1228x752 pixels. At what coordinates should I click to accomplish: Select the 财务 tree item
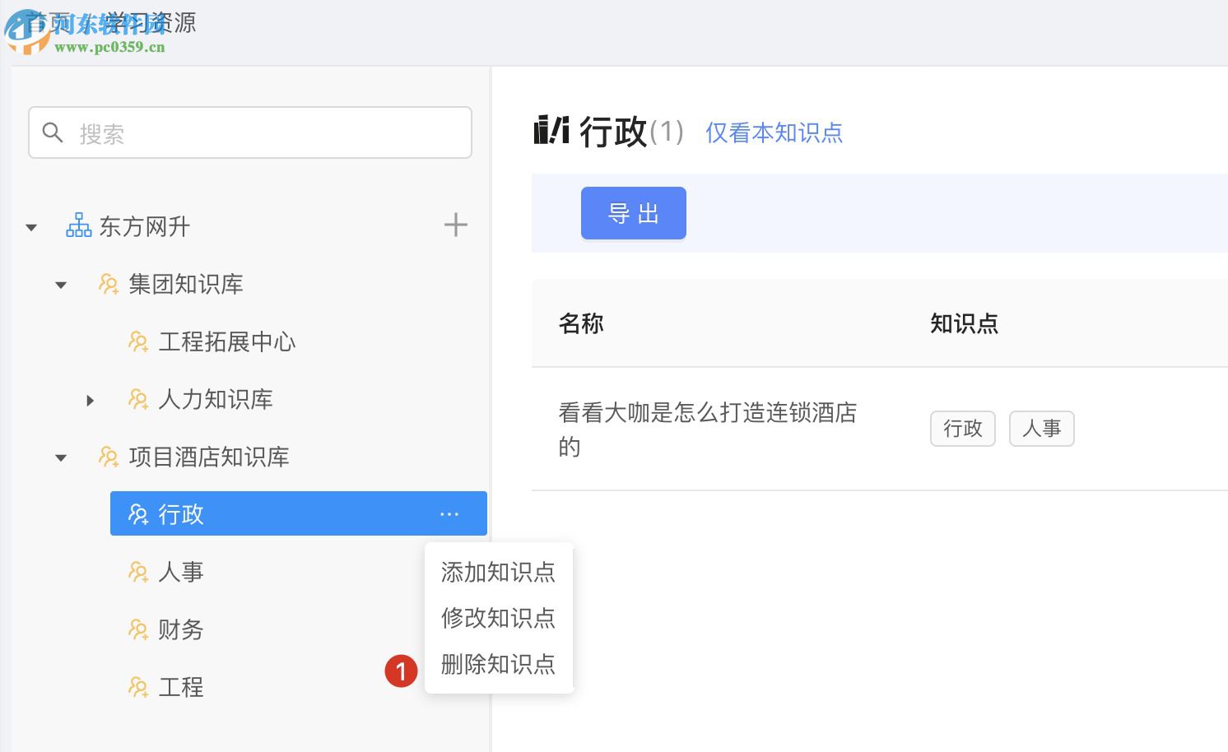[x=181, y=629]
